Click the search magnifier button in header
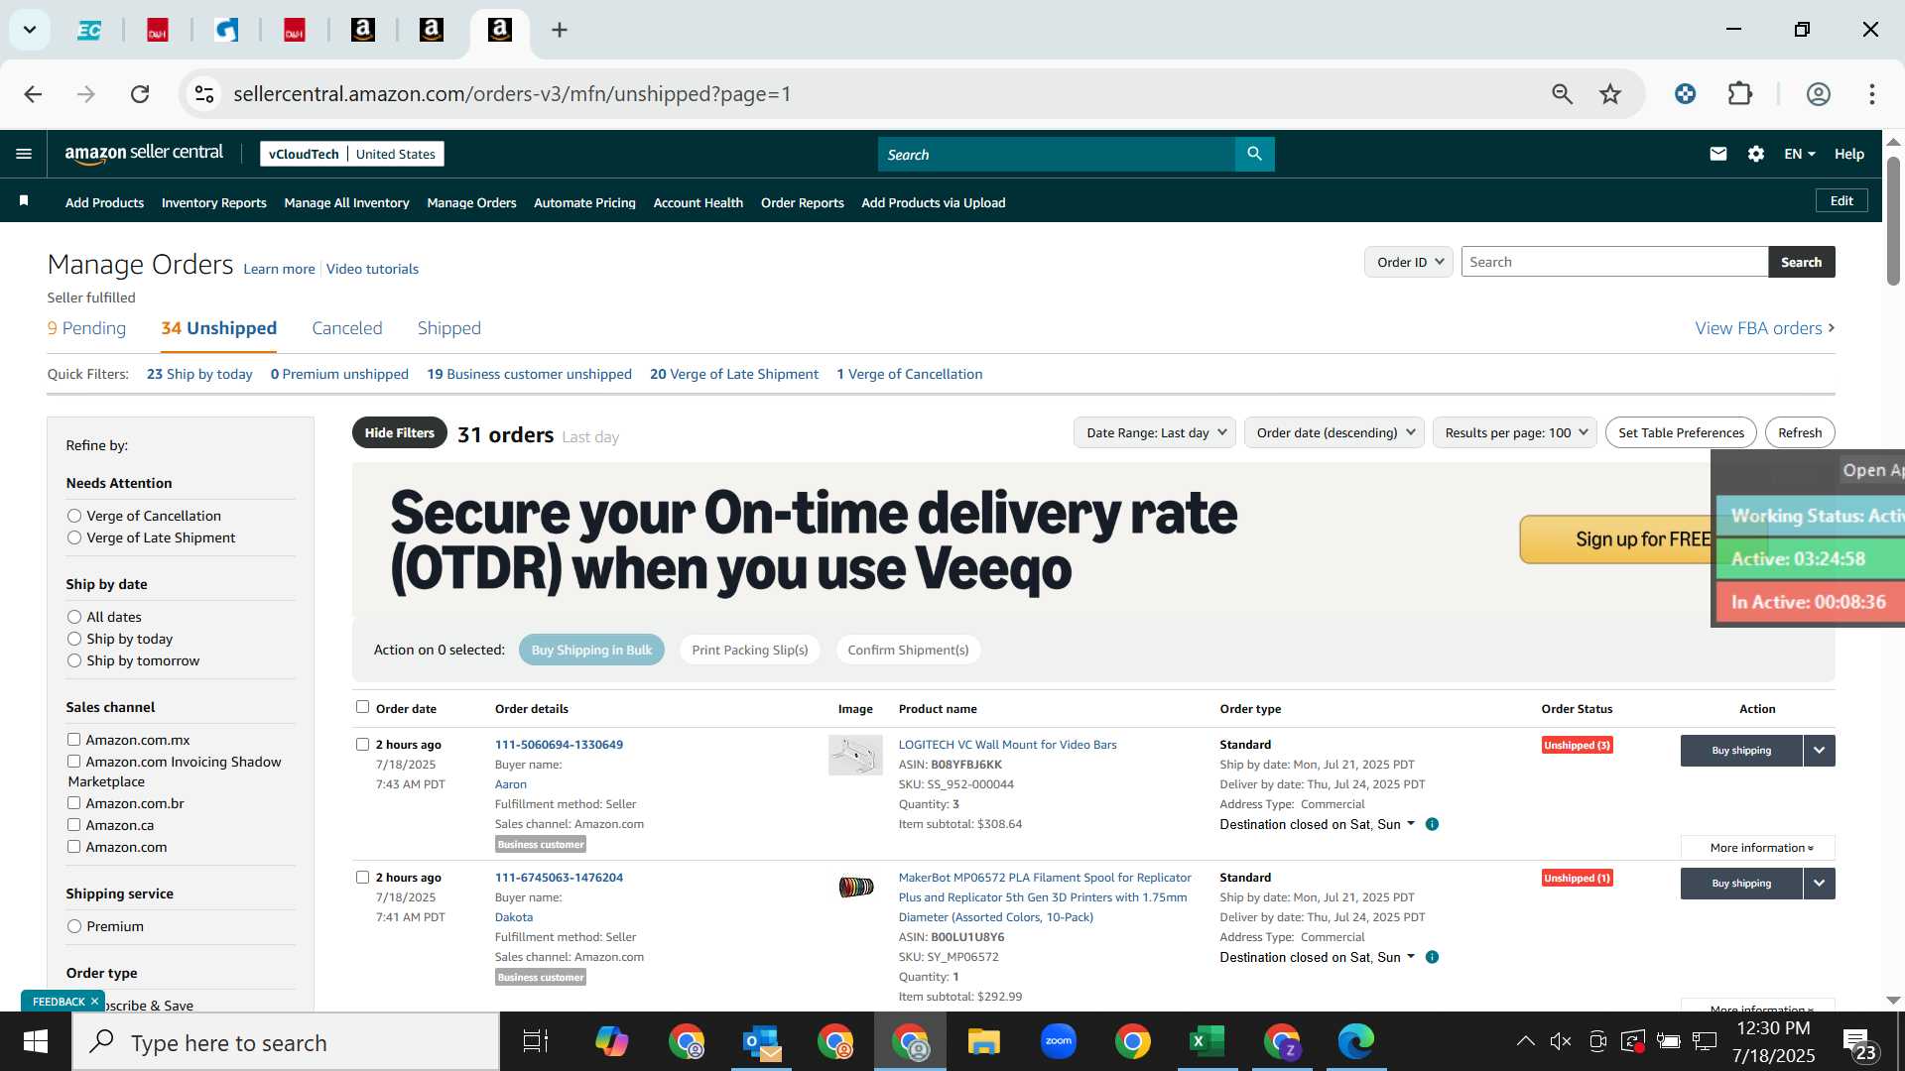The image size is (1905, 1071). pos(1254,154)
